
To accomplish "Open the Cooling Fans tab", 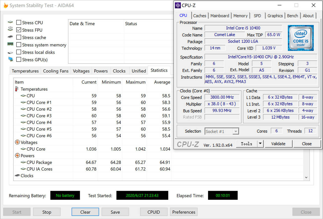I will point(56,71).
